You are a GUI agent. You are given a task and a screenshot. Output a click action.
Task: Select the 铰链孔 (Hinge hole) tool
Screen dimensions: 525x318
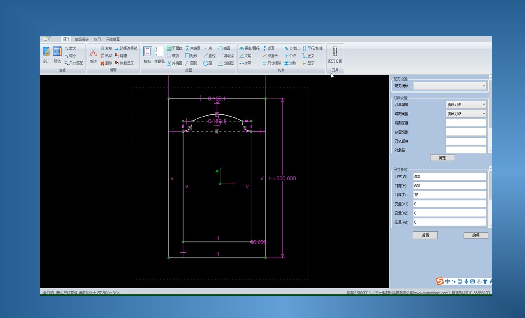(159, 52)
